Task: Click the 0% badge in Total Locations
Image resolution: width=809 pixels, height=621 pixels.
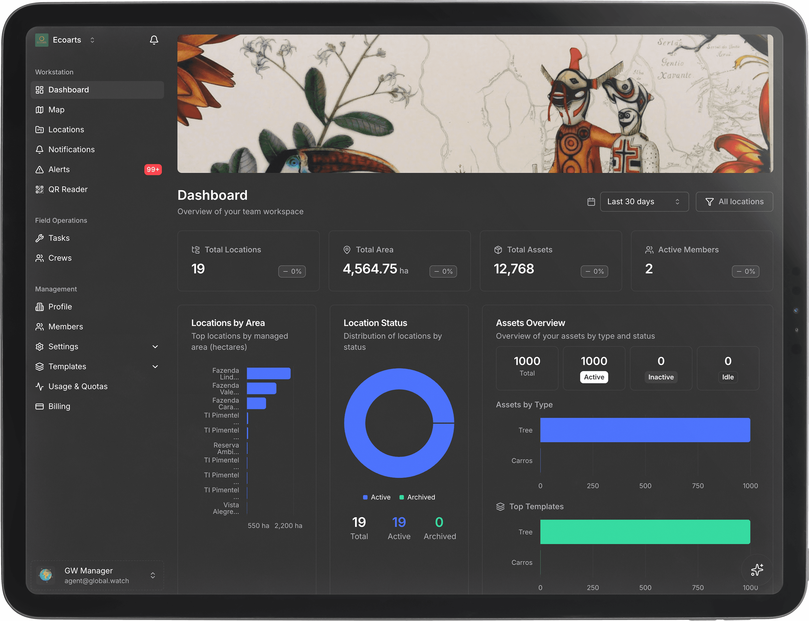Action: click(x=292, y=272)
